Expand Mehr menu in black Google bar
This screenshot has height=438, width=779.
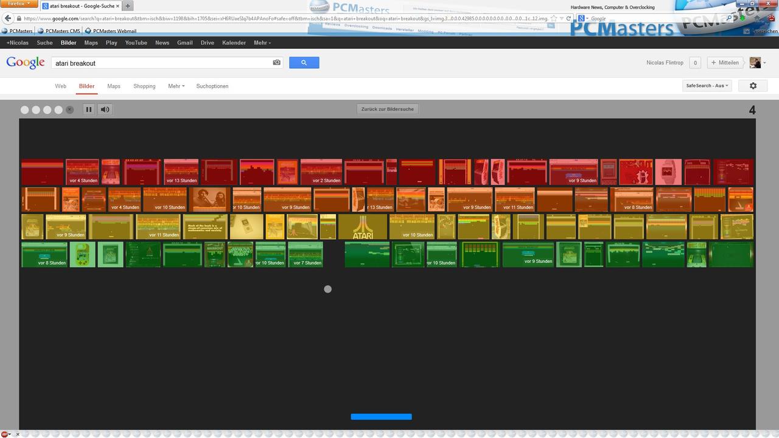point(262,43)
